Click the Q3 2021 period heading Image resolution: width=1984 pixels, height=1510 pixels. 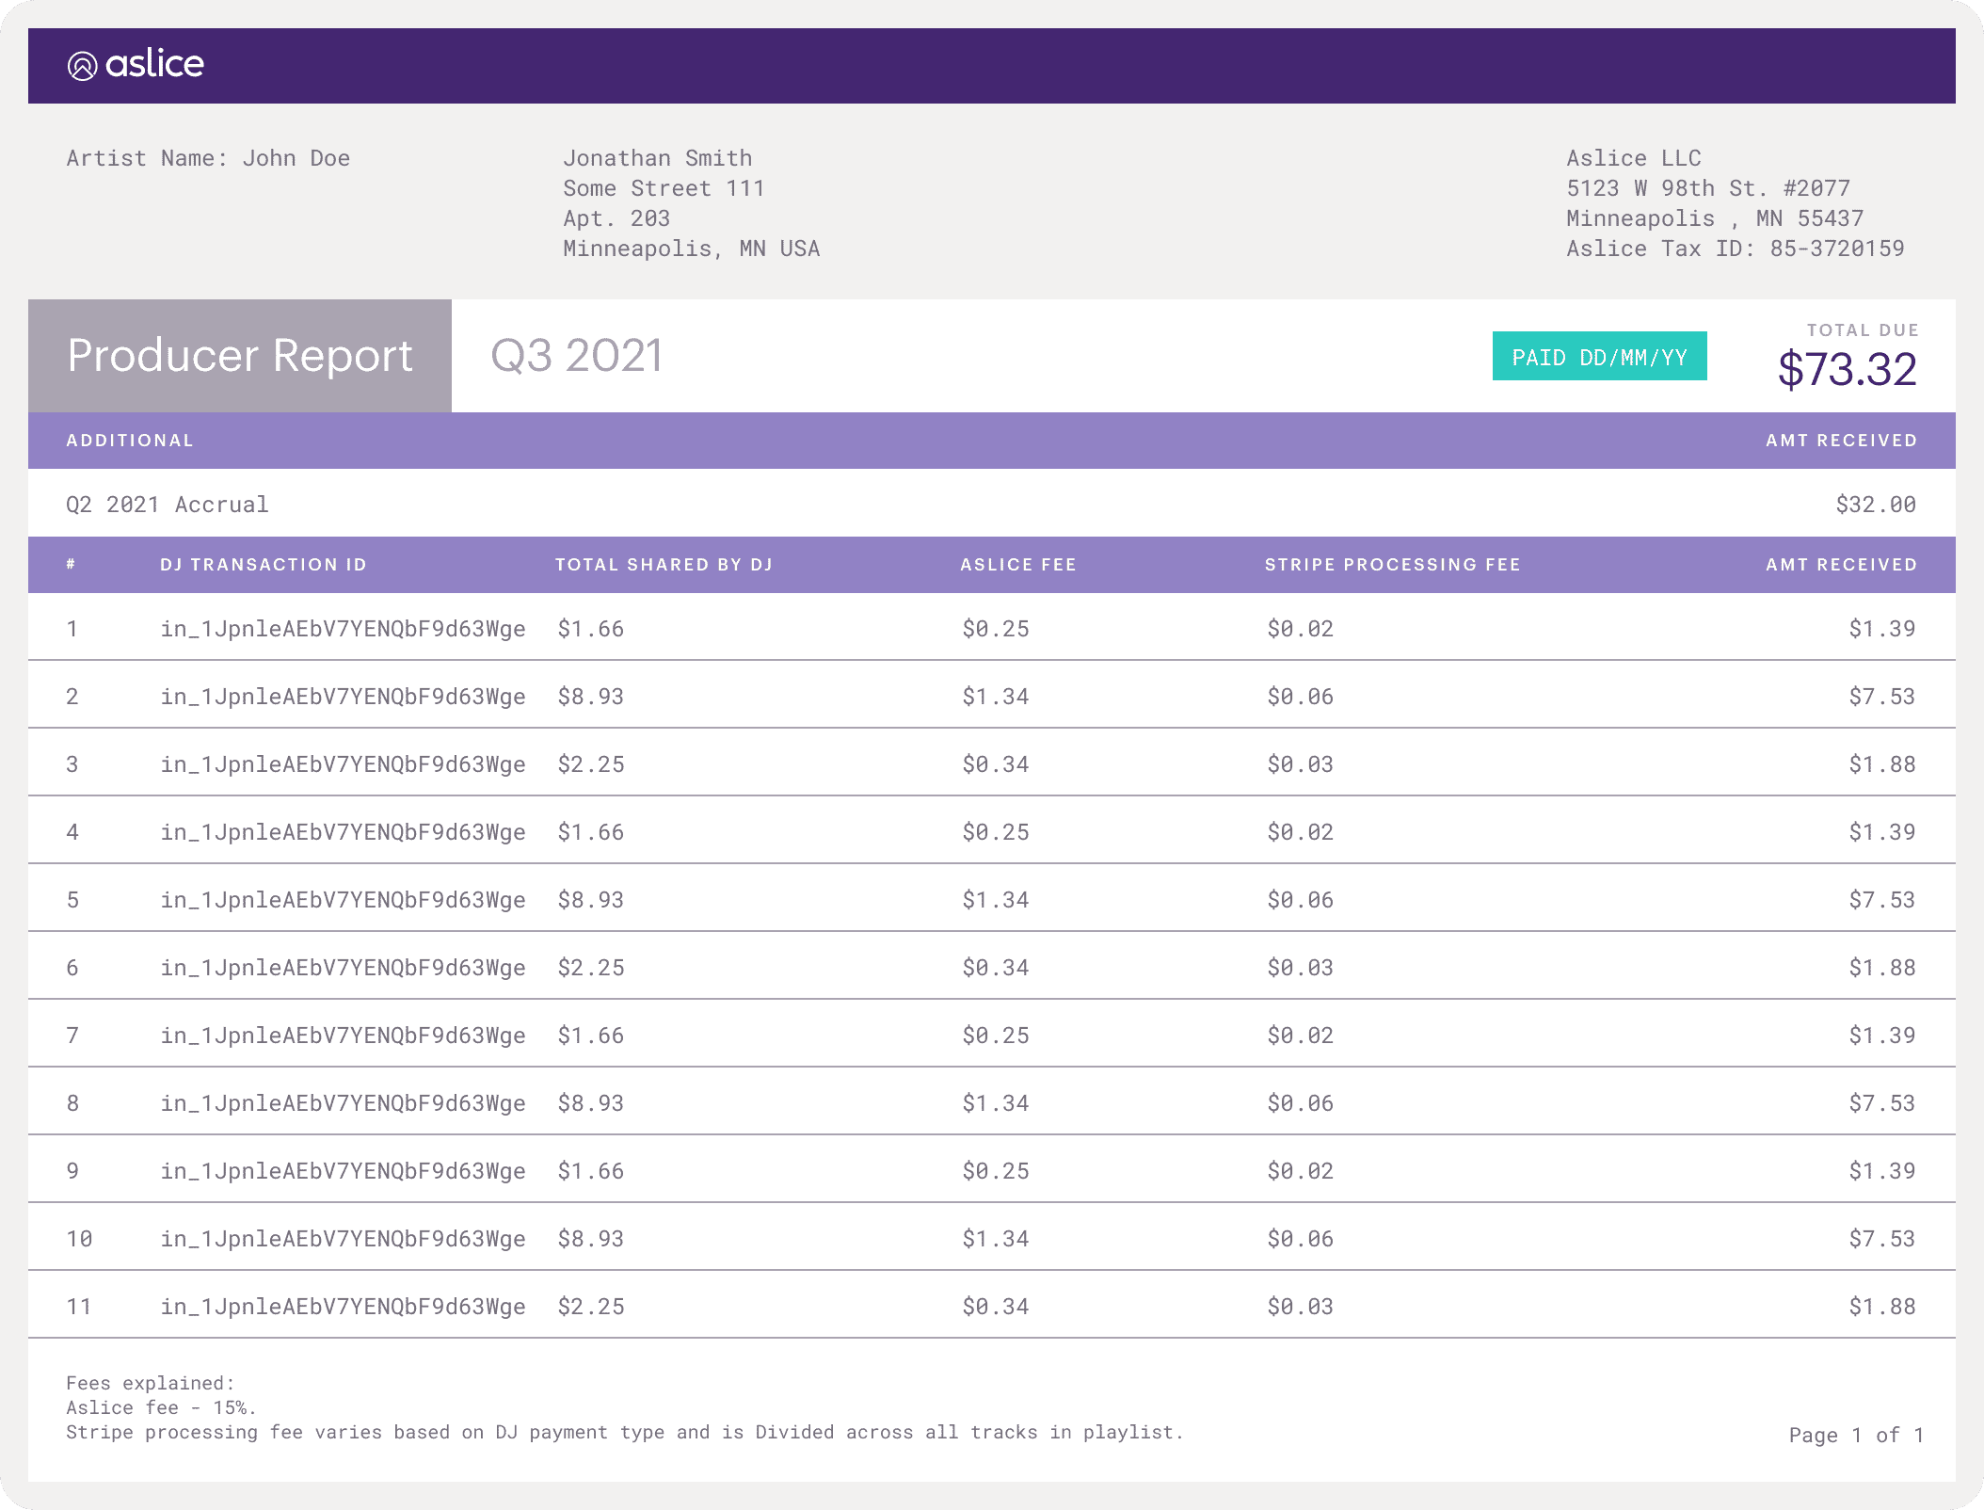pos(576,356)
